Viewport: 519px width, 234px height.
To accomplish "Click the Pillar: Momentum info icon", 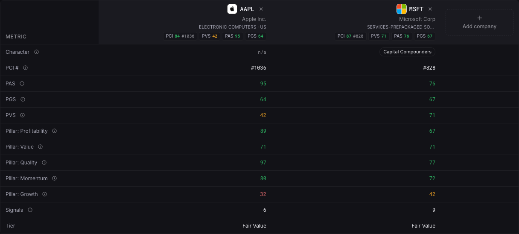I will pos(54,178).
